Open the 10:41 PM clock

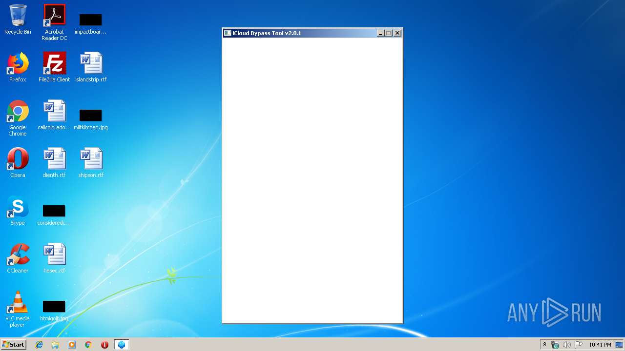coord(600,345)
